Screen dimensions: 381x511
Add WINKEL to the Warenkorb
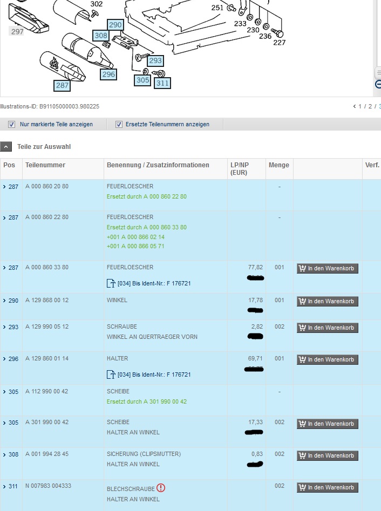pyautogui.click(x=327, y=301)
